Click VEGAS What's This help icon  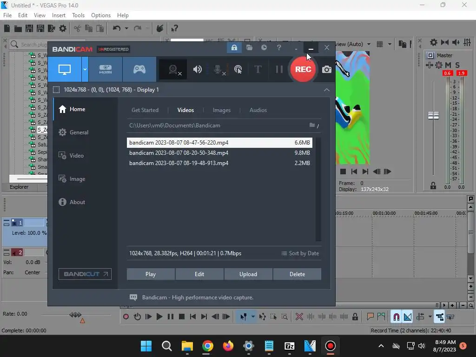[x=174, y=28]
